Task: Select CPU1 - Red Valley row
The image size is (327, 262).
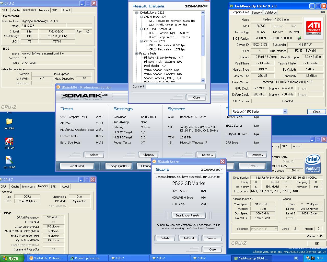Action: tap(167, 45)
